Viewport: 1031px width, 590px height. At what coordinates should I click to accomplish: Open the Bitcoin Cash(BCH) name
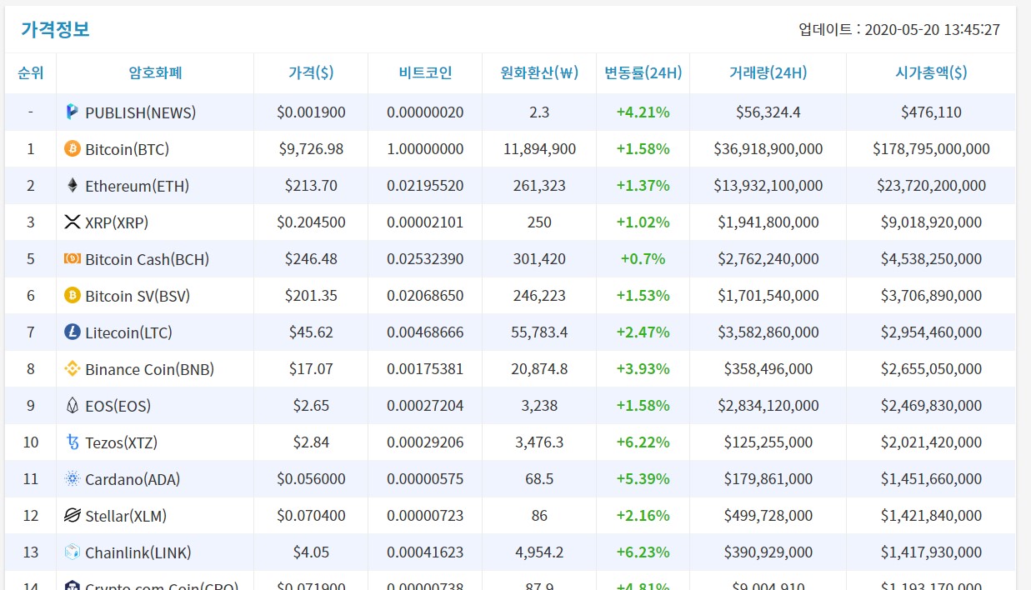pyautogui.click(x=148, y=259)
